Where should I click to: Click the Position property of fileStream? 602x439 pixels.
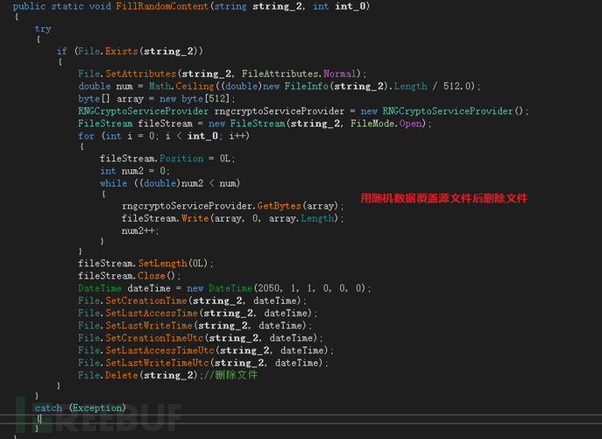pyautogui.click(x=181, y=158)
